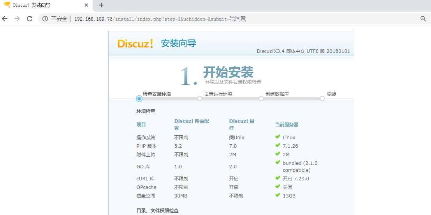Click the 环境以及文件目录权限检查 subtitle
Screen dimensions: 431x215
(x=233, y=82)
